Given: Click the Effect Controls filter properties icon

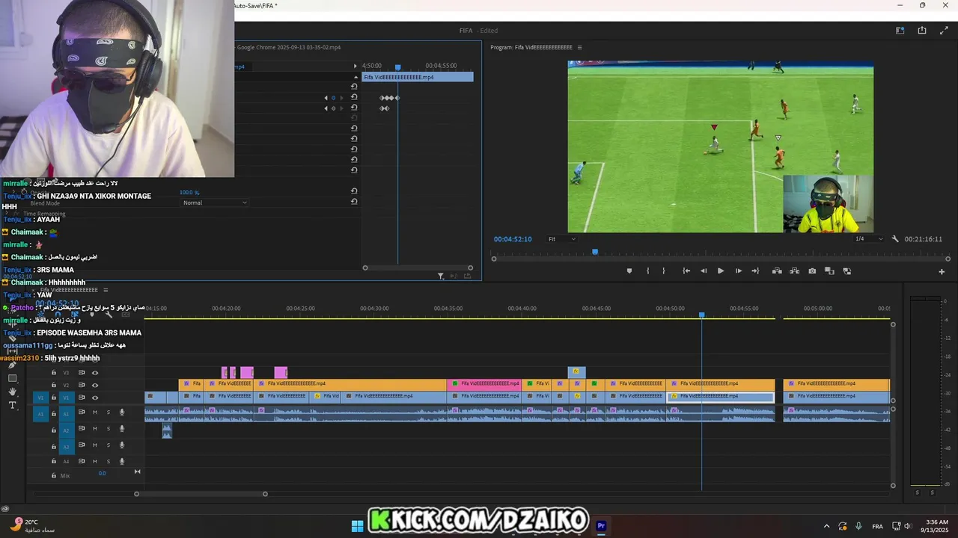Looking at the screenshot, I should 441,276.
